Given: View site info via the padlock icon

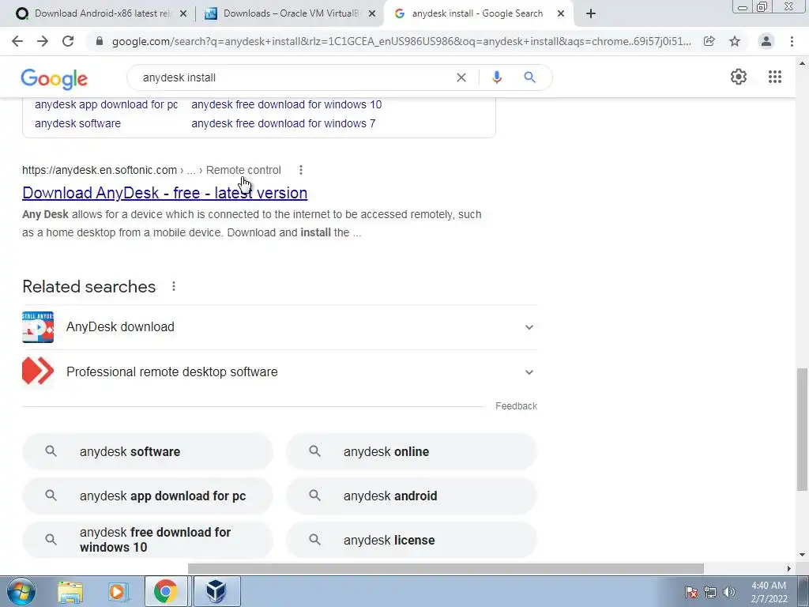Looking at the screenshot, I should click(100, 41).
